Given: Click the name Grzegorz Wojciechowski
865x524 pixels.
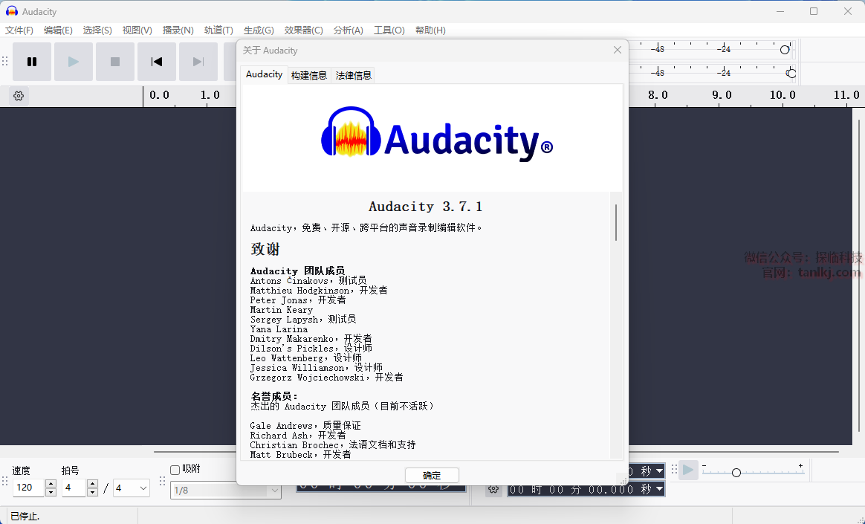Looking at the screenshot, I should point(307,378).
